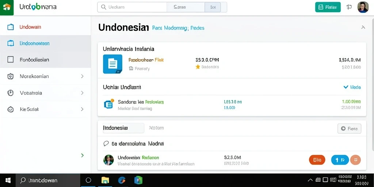Collapse panel with top-right chevron
Viewport: 374px width, 187px height.
[363, 27]
